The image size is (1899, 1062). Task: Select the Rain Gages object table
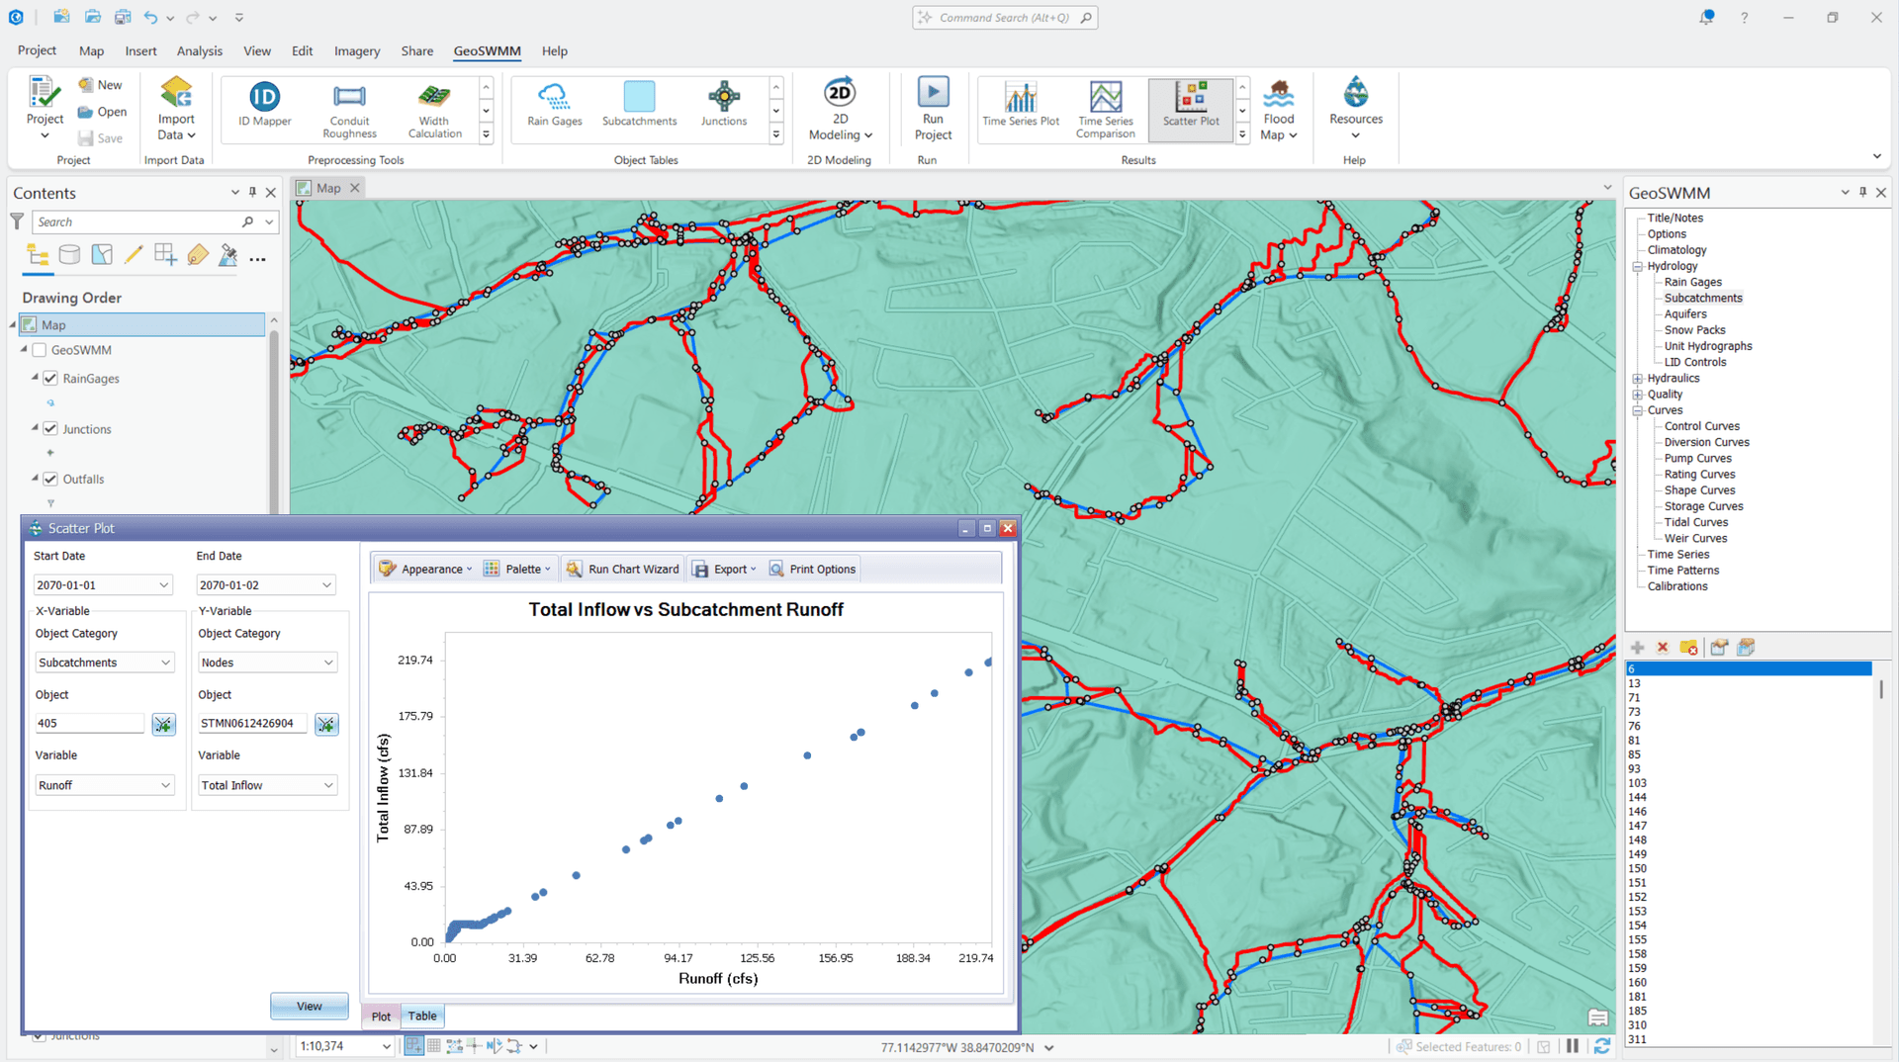553,109
